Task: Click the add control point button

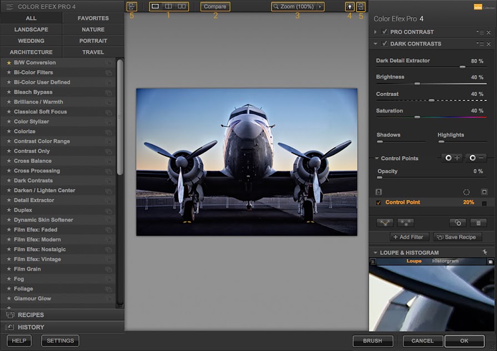Action: 453,158
